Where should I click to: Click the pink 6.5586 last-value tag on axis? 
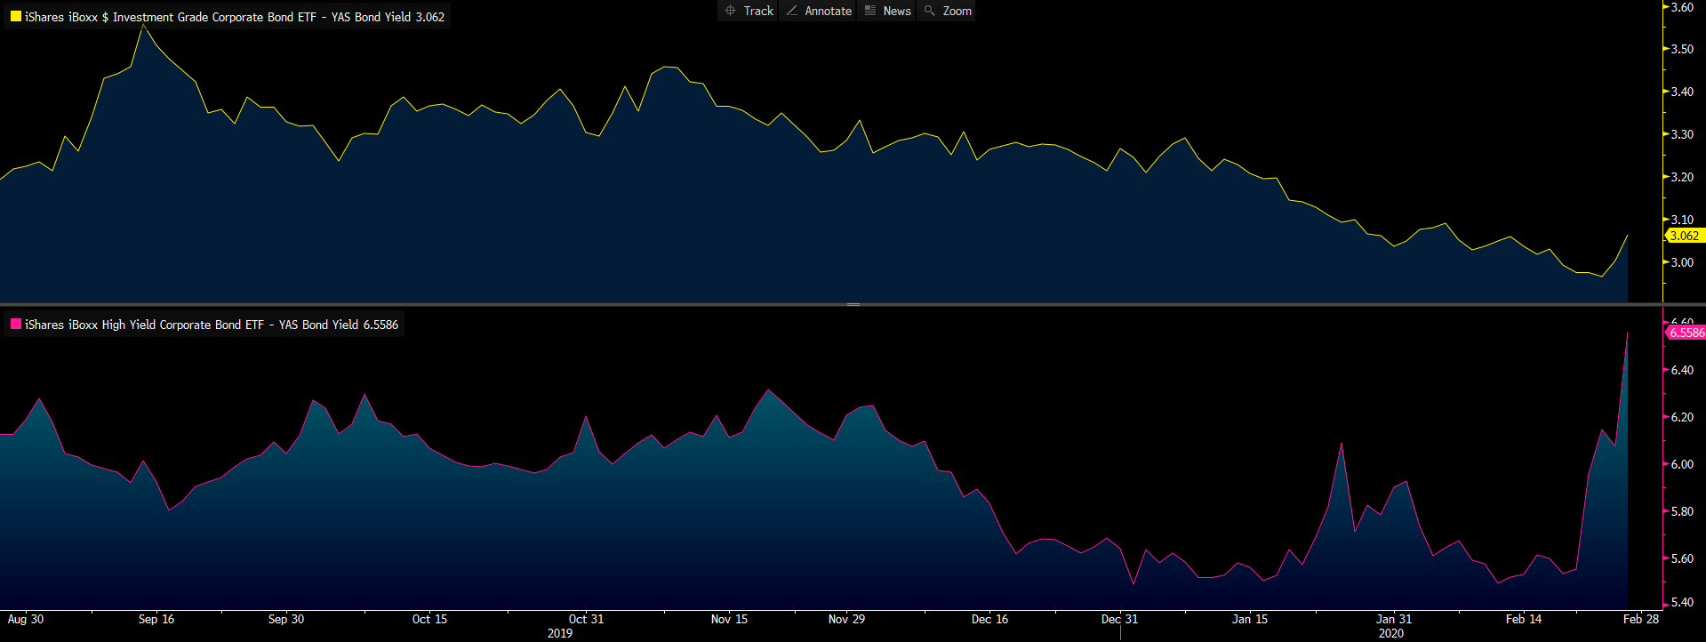click(x=1686, y=333)
